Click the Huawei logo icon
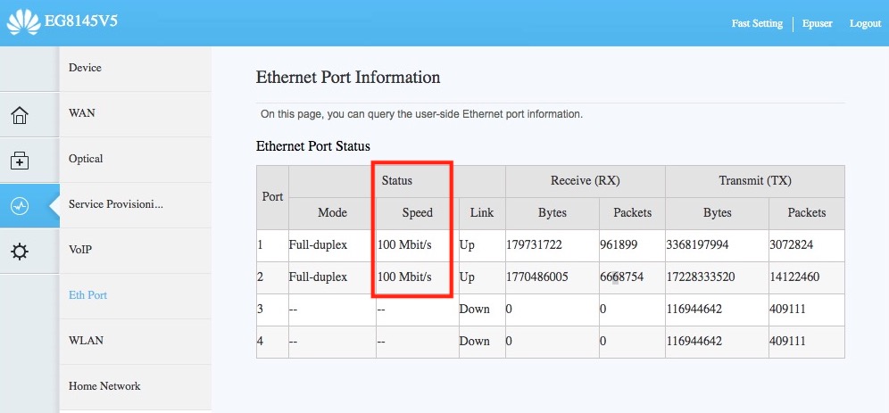This screenshot has width=889, height=413. pos(24,22)
